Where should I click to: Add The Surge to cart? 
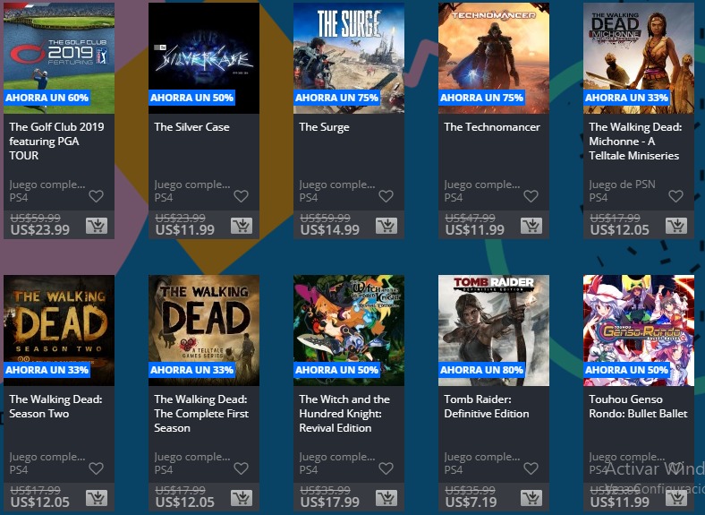coord(386,226)
